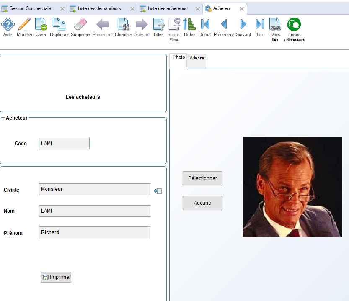Screen dimensions: 349x301
Task: Click the buyer's photo thumbnail
Action: pyautogui.click(x=292, y=187)
